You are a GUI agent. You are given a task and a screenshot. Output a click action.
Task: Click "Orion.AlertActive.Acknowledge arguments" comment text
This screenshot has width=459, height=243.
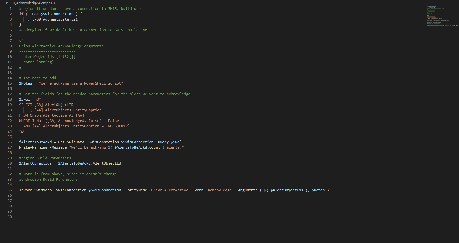[61, 46]
